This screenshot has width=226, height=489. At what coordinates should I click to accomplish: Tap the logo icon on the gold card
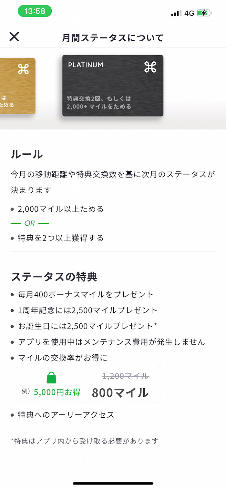[23, 69]
